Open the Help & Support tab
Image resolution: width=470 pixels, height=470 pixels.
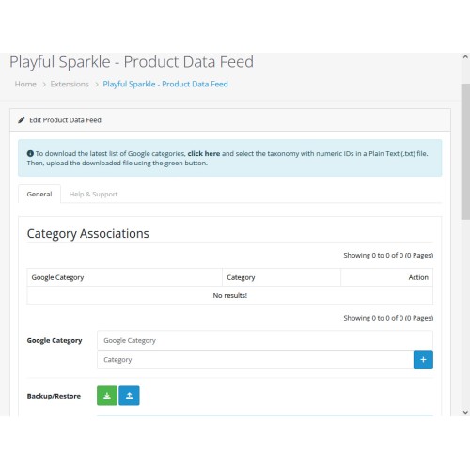tap(93, 194)
